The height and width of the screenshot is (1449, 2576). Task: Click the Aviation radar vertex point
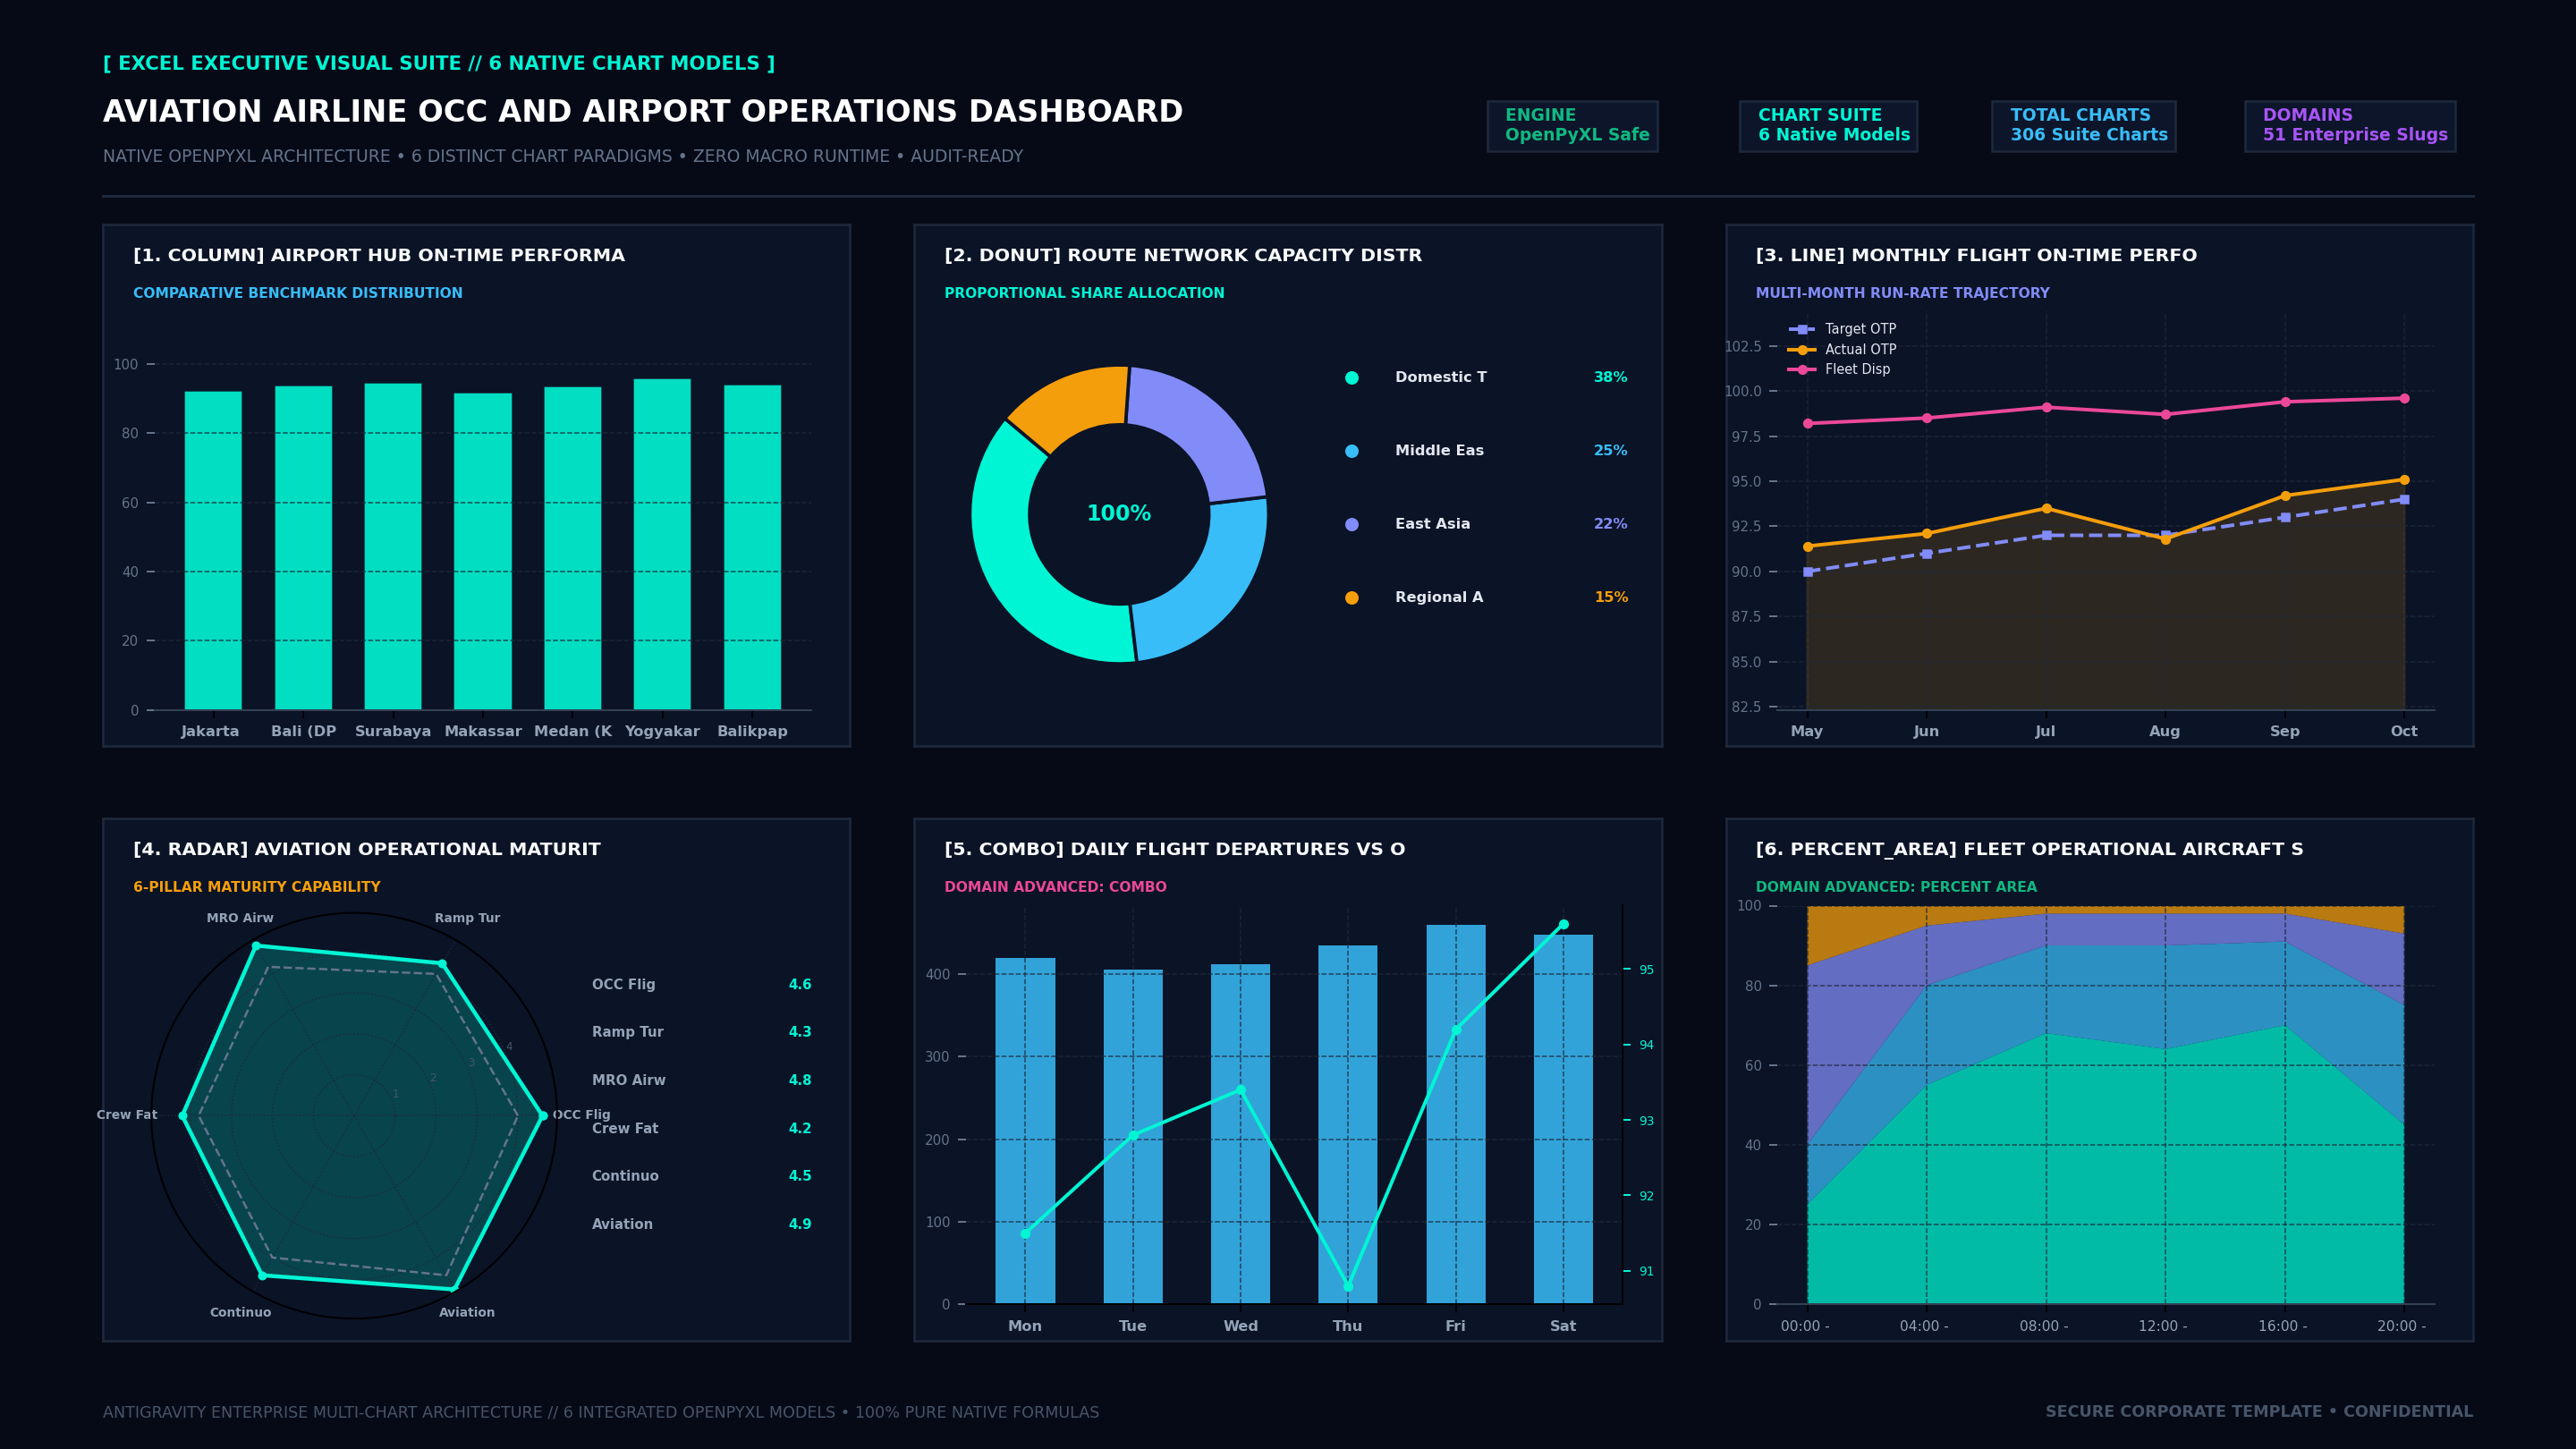tap(454, 1288)
